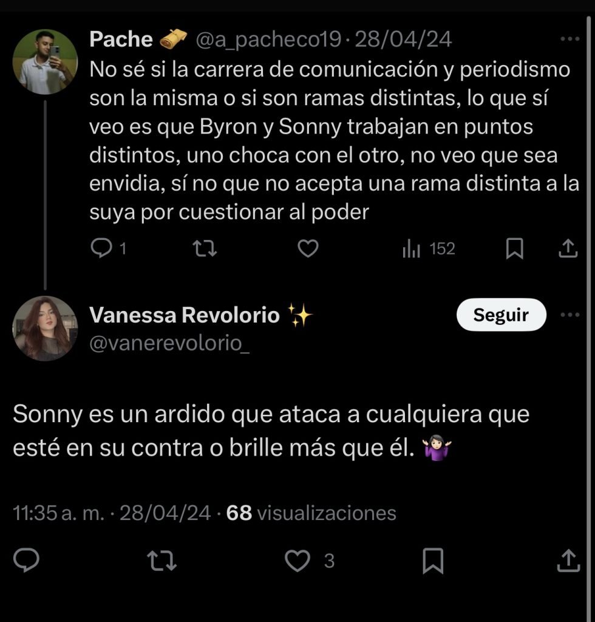This screenshot has width=595, height=622.
Task: Open more options for Vanessa's tweet
Action: coord(569,315)
